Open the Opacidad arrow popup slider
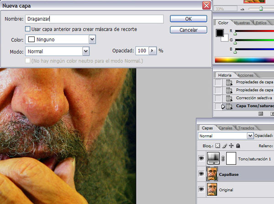 [153, 51]
